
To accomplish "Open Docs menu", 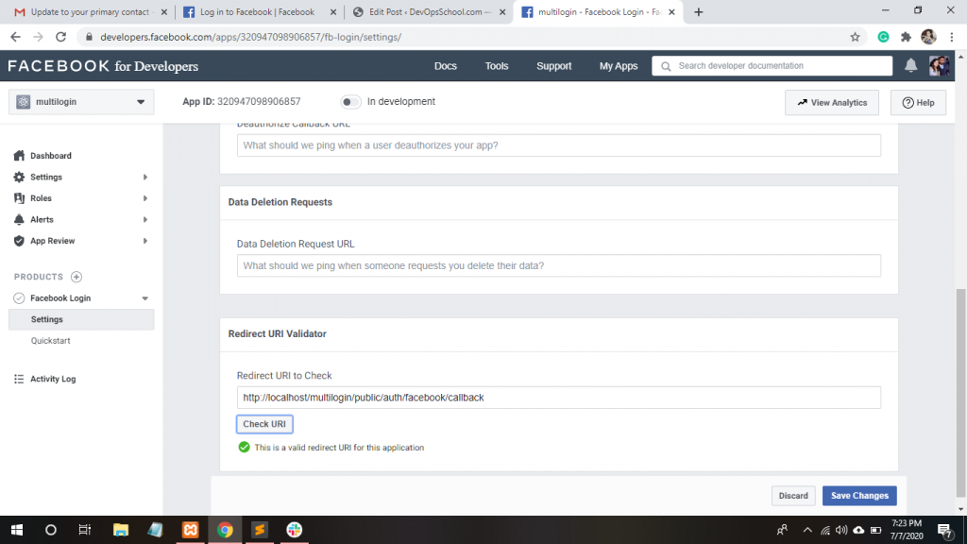I will click(446, 66).
